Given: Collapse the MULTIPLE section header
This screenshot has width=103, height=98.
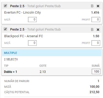Looking at the screenshot, I should point(52,53).
